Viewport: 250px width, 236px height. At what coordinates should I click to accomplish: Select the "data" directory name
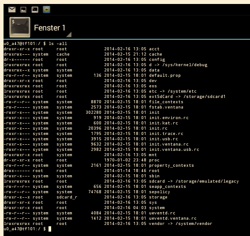coord(154,70)
